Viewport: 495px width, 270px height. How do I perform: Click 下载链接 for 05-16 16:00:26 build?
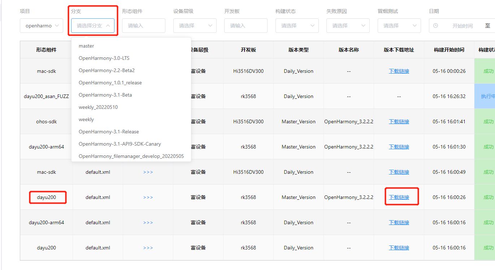[x=399, y=197]
